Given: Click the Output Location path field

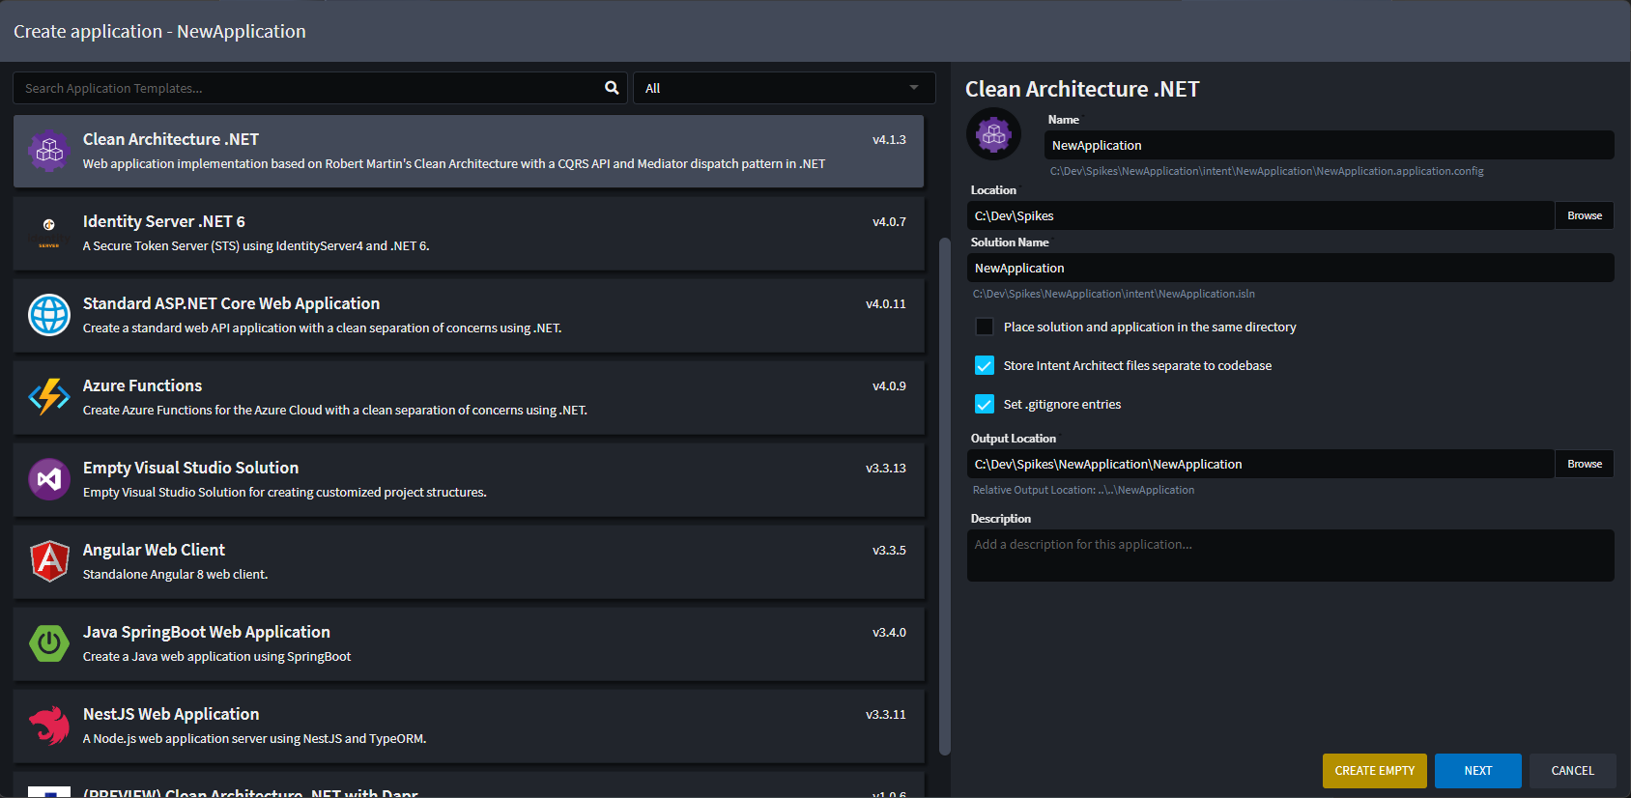Looking at the screenshot, I should [x=1260, y=464].
